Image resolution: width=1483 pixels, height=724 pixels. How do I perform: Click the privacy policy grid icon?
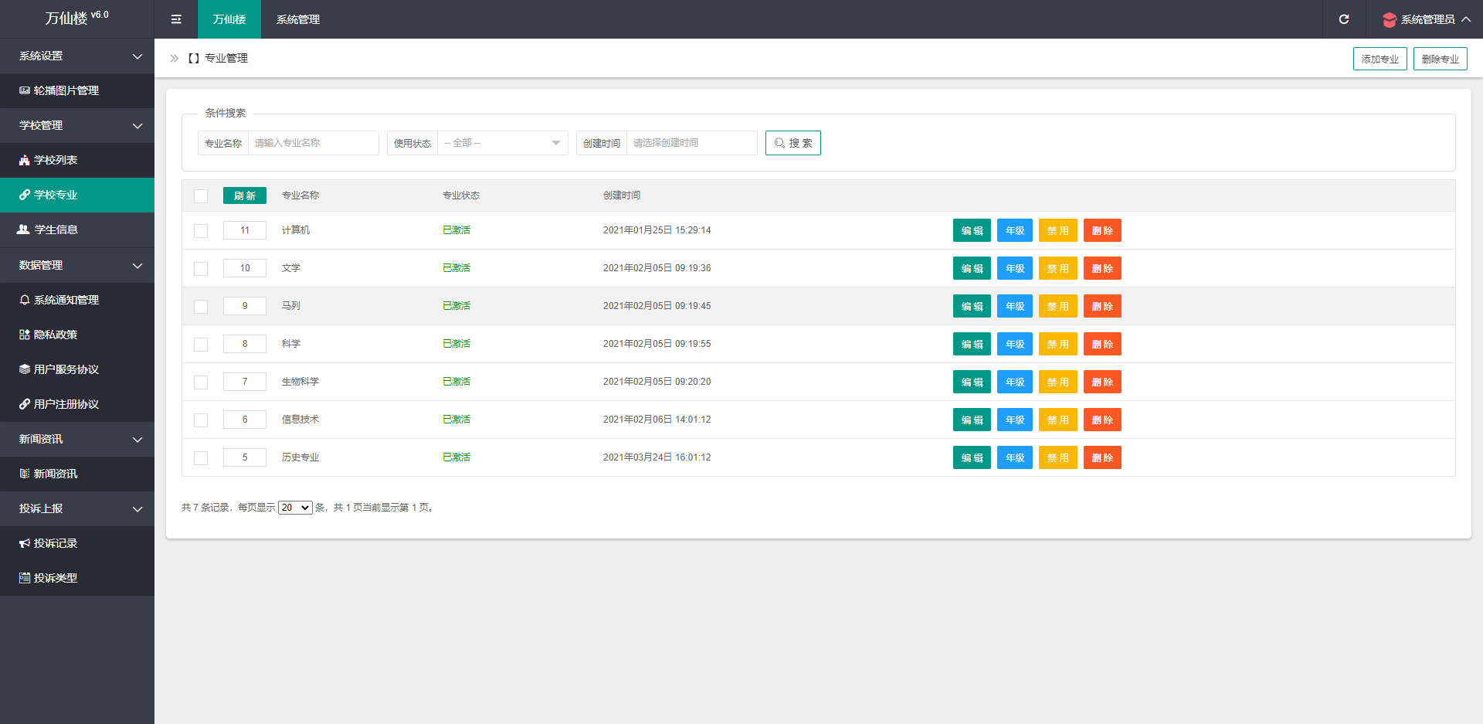[x=25, y=335]
